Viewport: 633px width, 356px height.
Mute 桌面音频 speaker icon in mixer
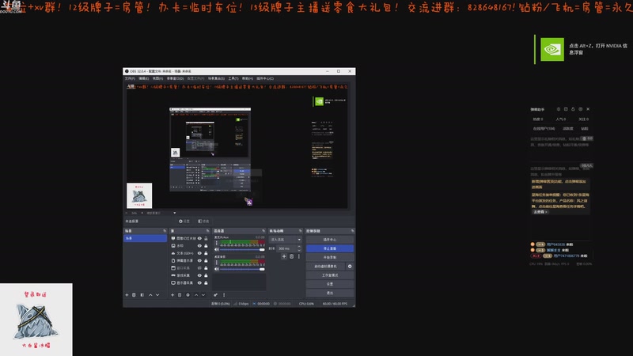[217, 269]
